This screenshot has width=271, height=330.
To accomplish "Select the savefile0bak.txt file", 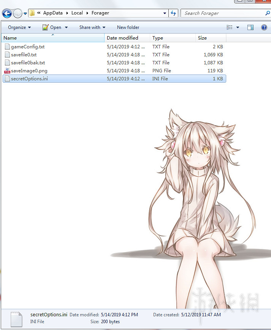I will [x=28, y=63].
